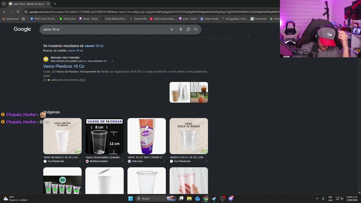Open the Vaso Cartón 16 Onzas image
Viewport: 361px width, 203px height.
pos(62,136)
